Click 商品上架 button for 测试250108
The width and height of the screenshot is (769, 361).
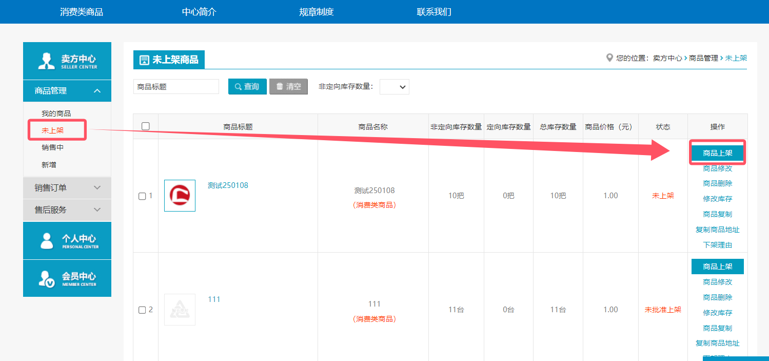point(717,153)
